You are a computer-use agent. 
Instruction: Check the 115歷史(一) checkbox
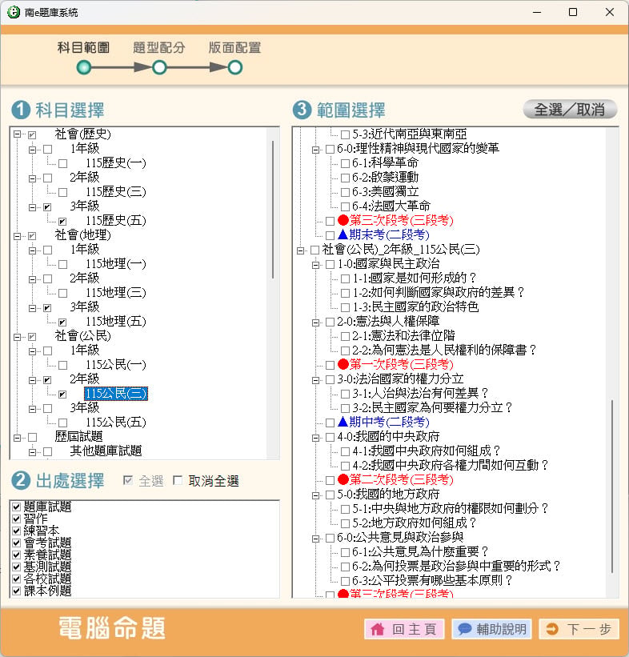[63, 163]
